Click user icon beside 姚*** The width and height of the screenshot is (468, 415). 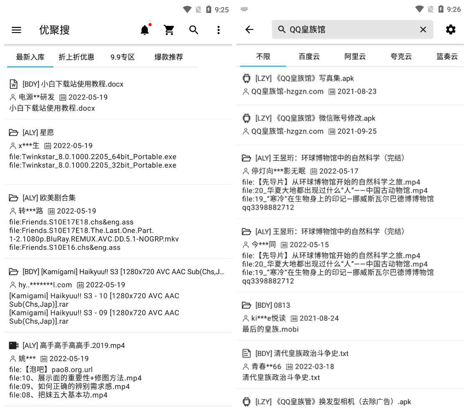(x=13, y=358)
